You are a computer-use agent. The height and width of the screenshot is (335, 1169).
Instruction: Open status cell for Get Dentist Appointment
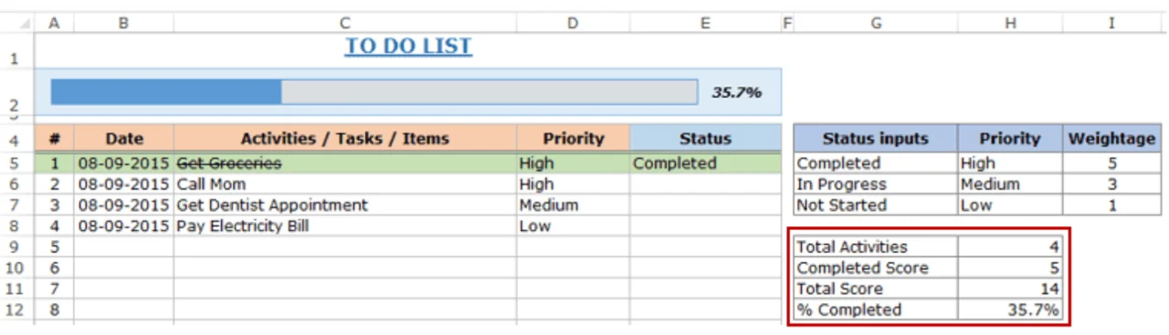[705, 205]
